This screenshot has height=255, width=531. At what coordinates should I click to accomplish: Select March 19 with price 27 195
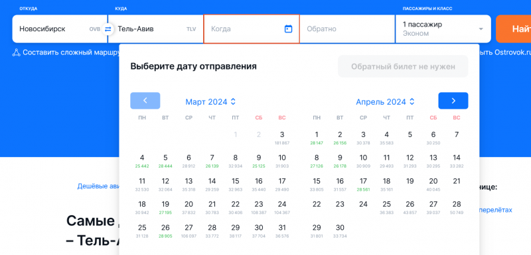pyautogui.click(x=165, y=207)
